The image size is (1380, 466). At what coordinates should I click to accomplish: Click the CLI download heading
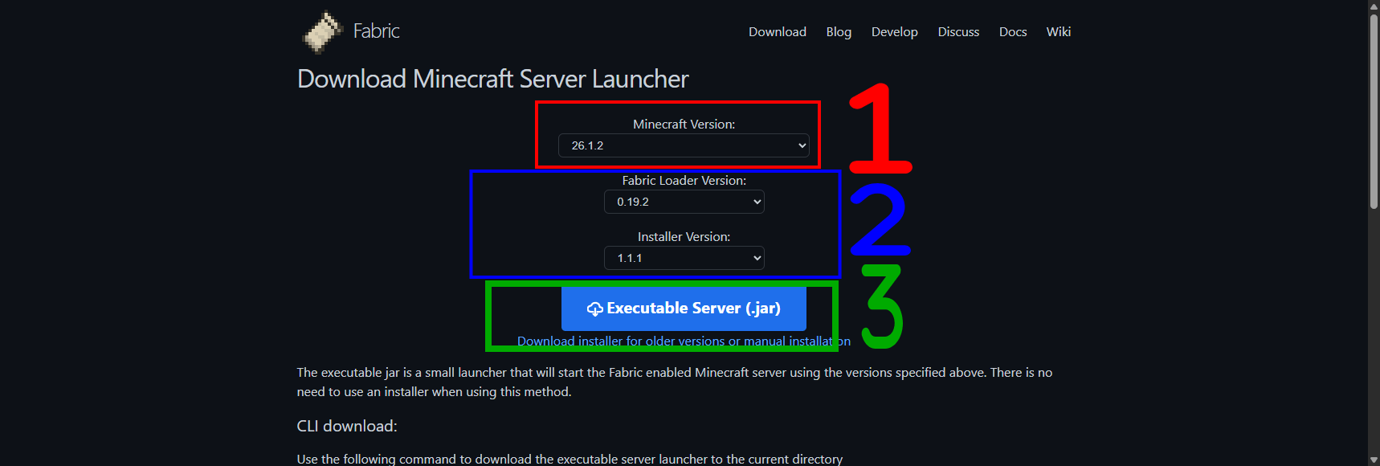pyautogui.click(x=347, y=426)
